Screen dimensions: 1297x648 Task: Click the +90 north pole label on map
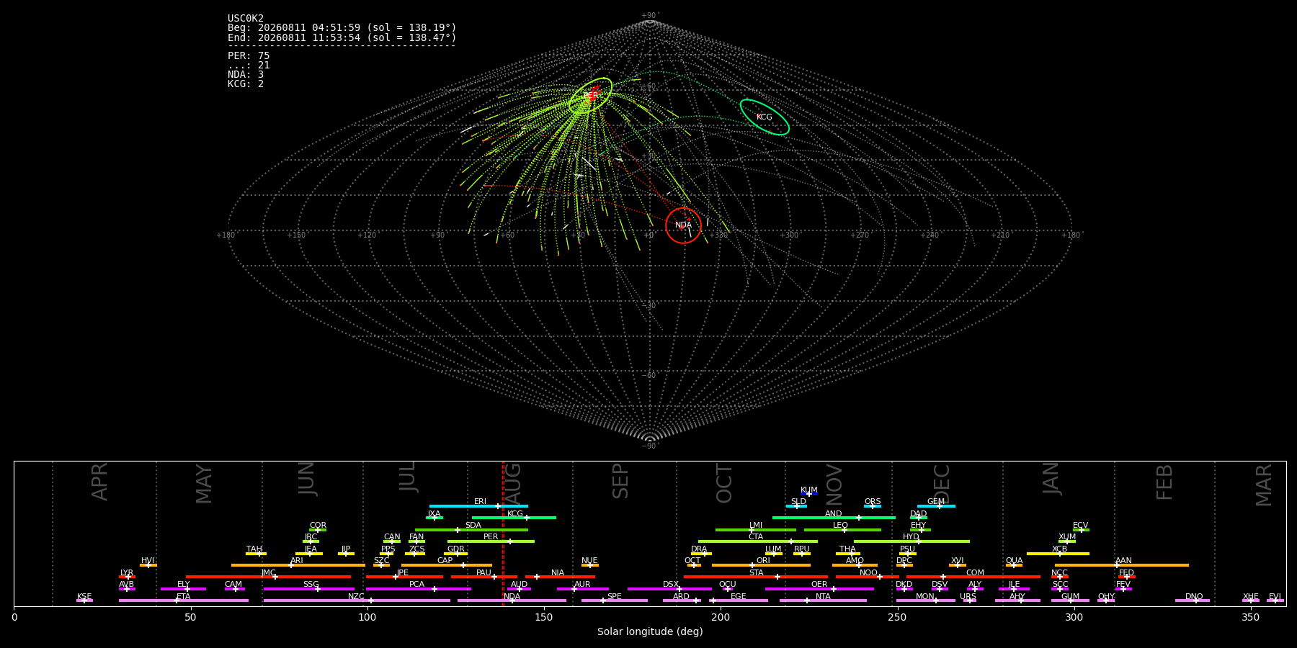click(650, 16)
